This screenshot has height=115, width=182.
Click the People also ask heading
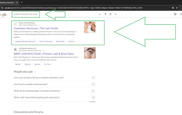(23, 72)
